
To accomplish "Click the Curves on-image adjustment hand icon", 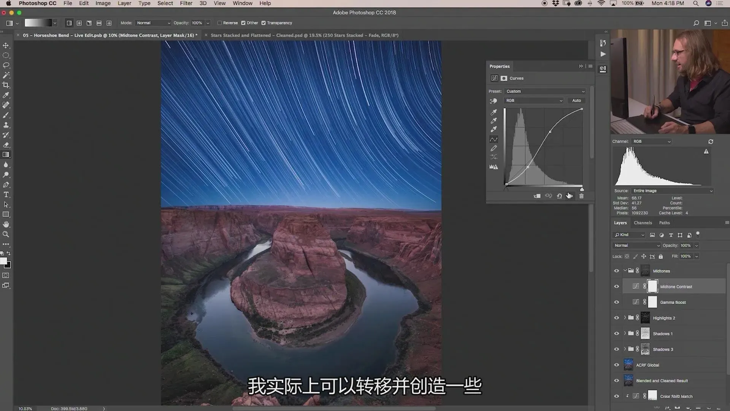I will 494,101.
